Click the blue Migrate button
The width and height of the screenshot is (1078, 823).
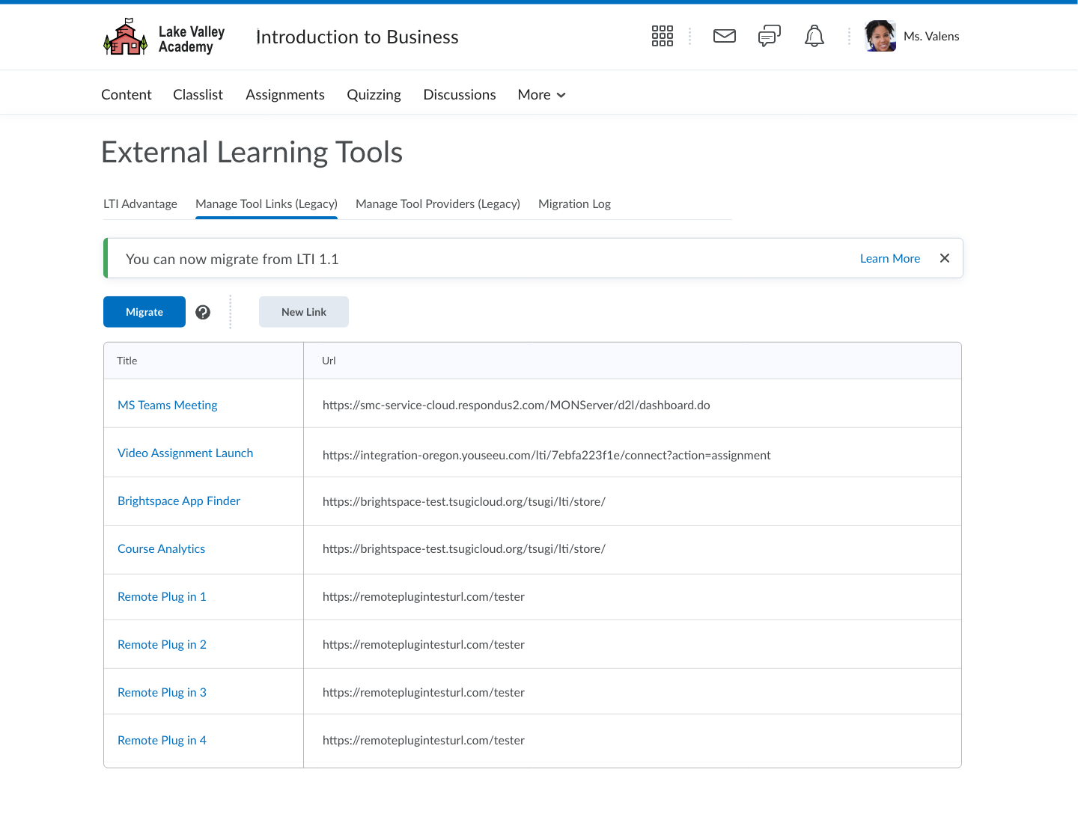pos(144,312)
